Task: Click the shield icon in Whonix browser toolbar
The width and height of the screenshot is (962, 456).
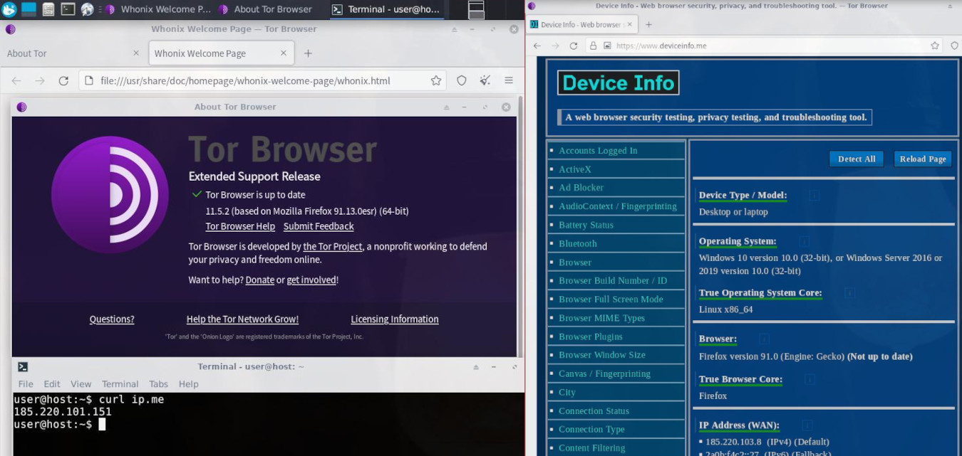Action: 462,81
